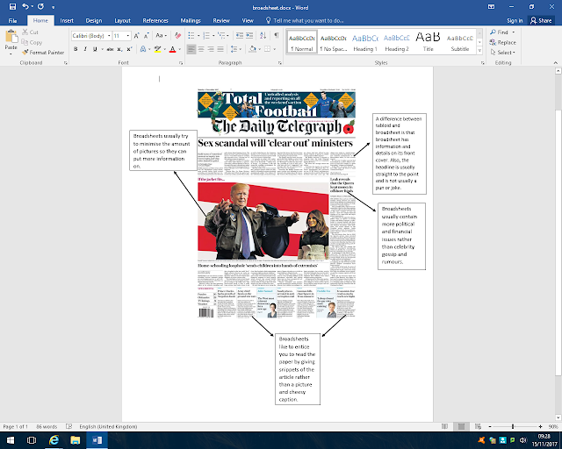Click the 90% zoom level
The height and width of the screenshot is (449, 562).
(552, 426)
